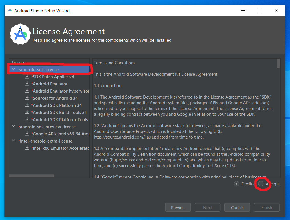The width and height of the screenshot is (290, 220).
Task: Click download icon beside Intel x86 Emulator Accelerator
Action: (x=27, y=148)
